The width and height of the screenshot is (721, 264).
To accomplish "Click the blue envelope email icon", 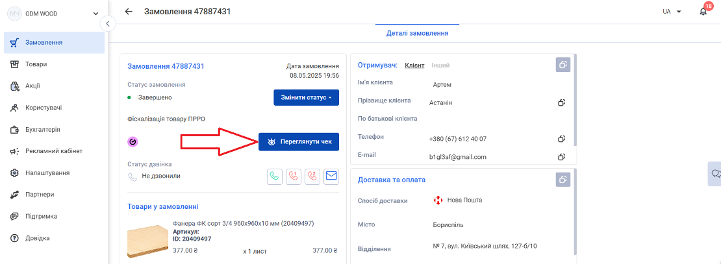I will (x=331, y=177).
